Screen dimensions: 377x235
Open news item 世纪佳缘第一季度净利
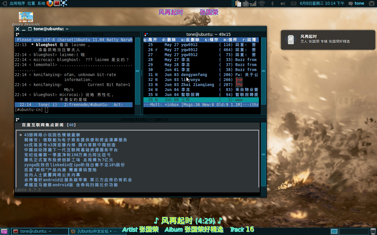pyautogui.click(x=67, y=155)
